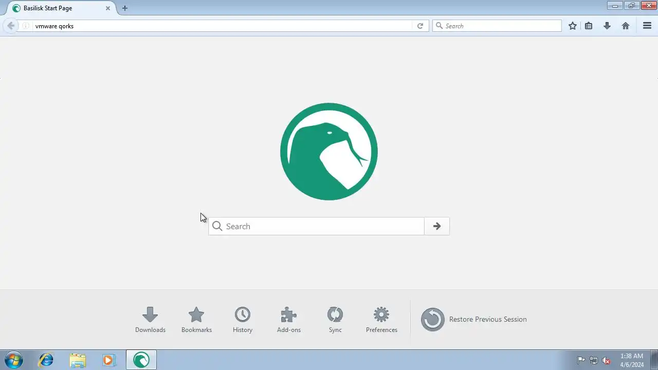The width and height of the screenshot is (658, 370).
Task: Open Action Center flag icon in tray
Action: pos(581,360)
